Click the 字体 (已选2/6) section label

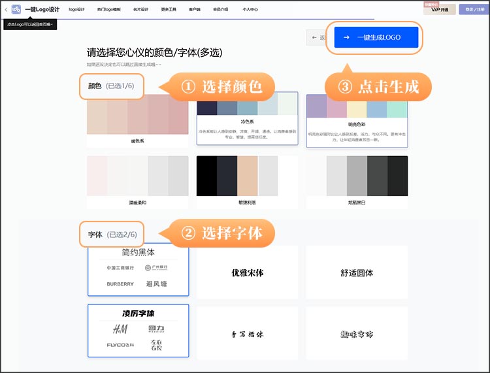click(x=112, y=235)
